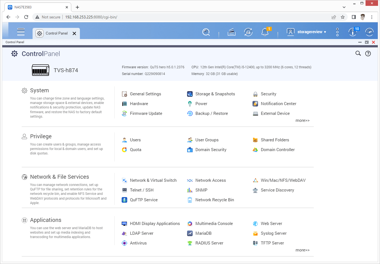Click the Backup / Restore icon
The height and width of the screenshot is (264, 380).
pos(190,113)
